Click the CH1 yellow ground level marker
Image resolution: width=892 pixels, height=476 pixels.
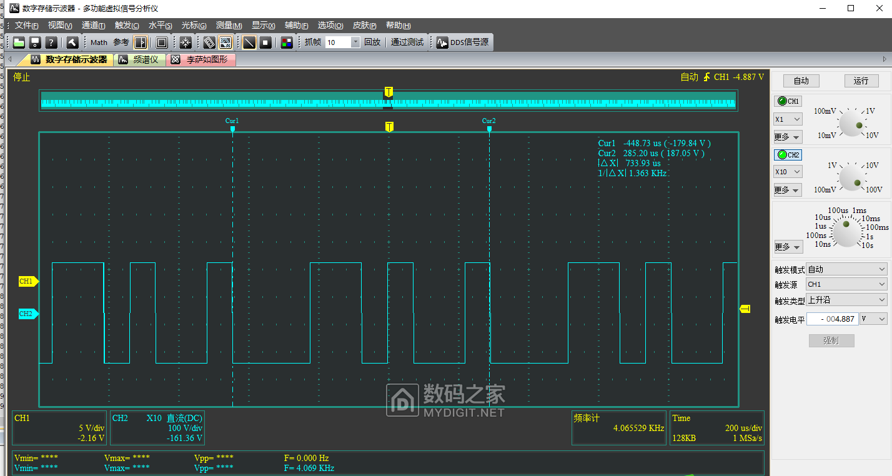29,281
